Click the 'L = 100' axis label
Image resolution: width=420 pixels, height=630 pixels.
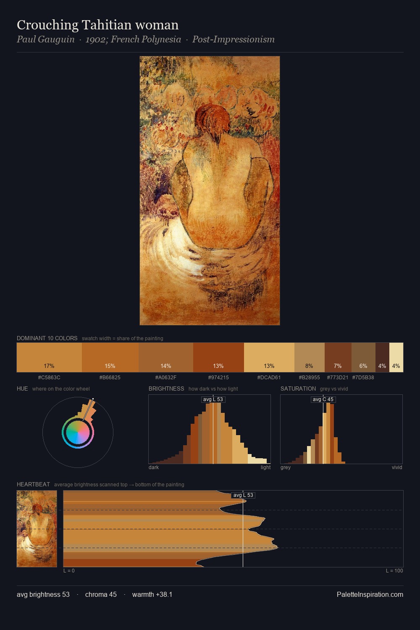point(394,570)
